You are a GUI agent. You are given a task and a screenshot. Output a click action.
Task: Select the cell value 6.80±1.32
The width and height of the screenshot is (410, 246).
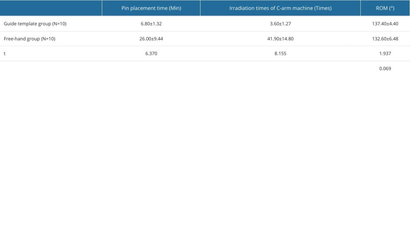151,24
